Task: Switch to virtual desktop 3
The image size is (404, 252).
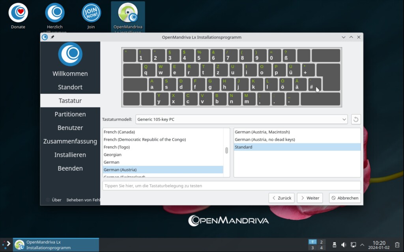Action: coord(312,248)
